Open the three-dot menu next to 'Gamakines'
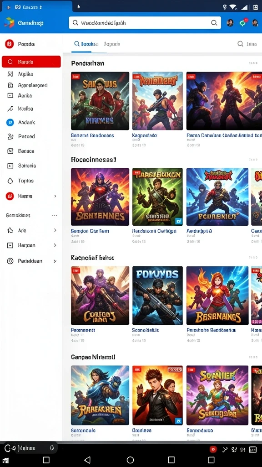 pos(55,215)
